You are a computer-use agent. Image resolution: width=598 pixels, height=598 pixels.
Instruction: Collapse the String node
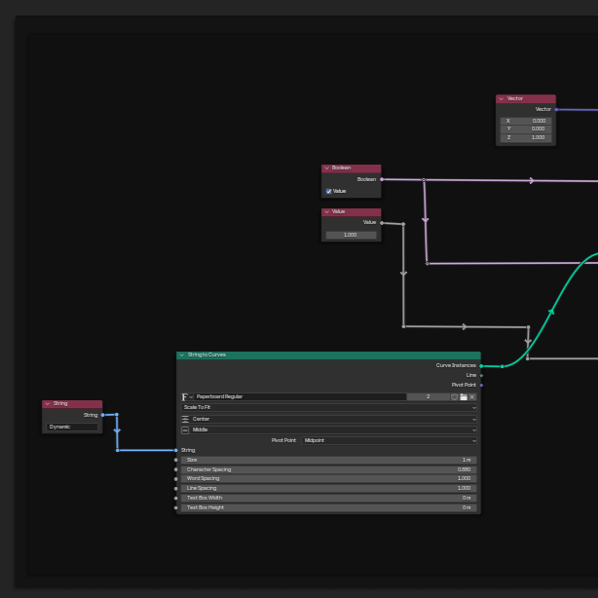48,404
